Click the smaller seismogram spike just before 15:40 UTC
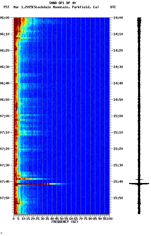The image size is (151, 236). tap(140, 179)
